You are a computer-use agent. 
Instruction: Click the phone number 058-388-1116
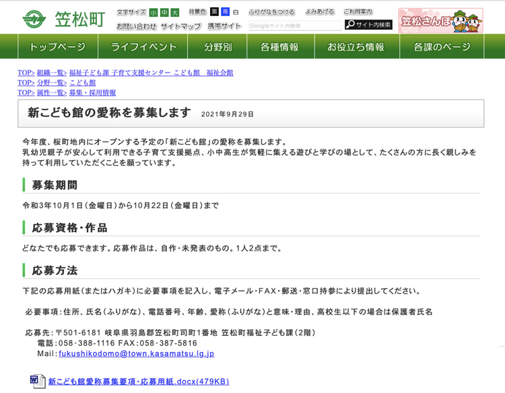point(87,343)
